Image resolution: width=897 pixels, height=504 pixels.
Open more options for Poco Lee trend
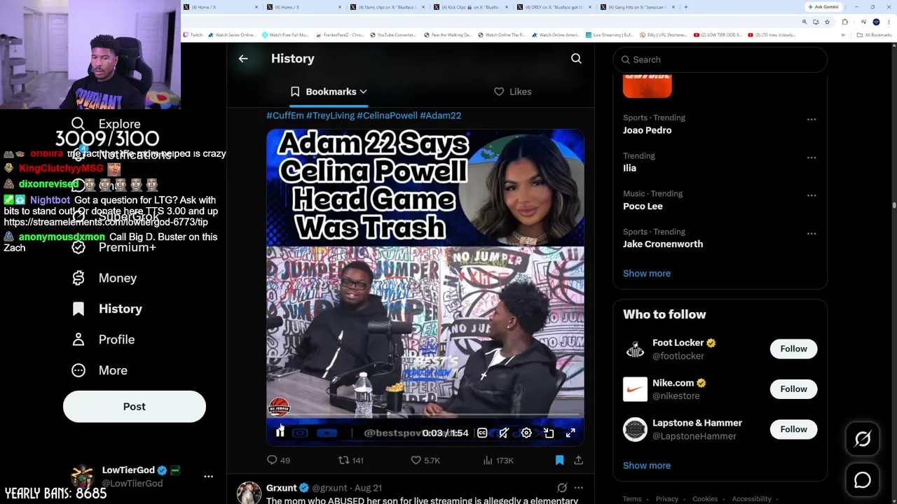tap(812, 195)
